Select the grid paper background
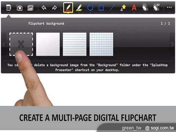This screenshot has width=176, height=132. (101, 44)
